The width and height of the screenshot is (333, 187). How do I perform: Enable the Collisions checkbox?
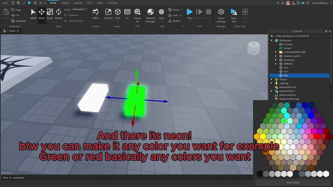point(66,15)
